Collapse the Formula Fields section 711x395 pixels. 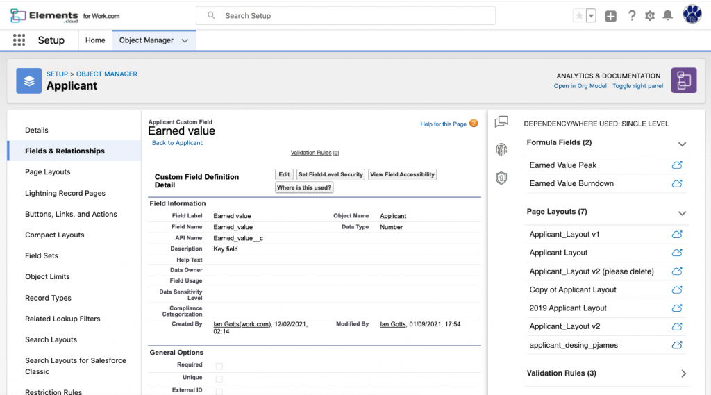[682, 144]
